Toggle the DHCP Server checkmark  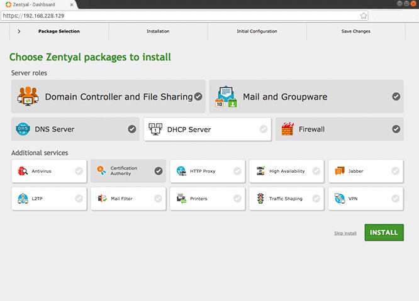click(x=264, y=129)
